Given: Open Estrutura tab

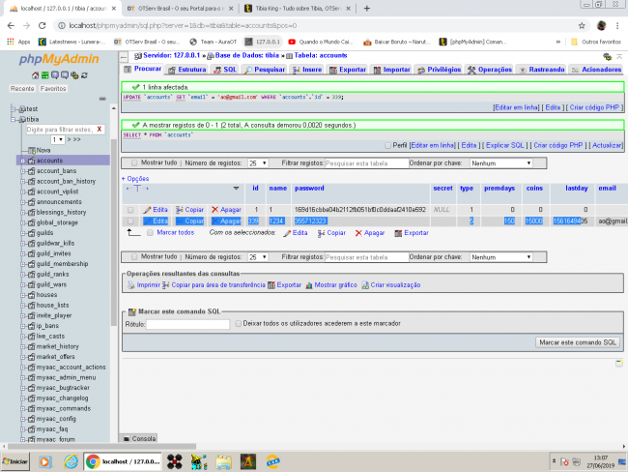Looking at the screenshot, I should coord(187,70).
